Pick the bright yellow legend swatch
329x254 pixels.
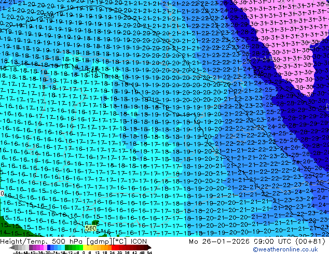coord(85,247)
